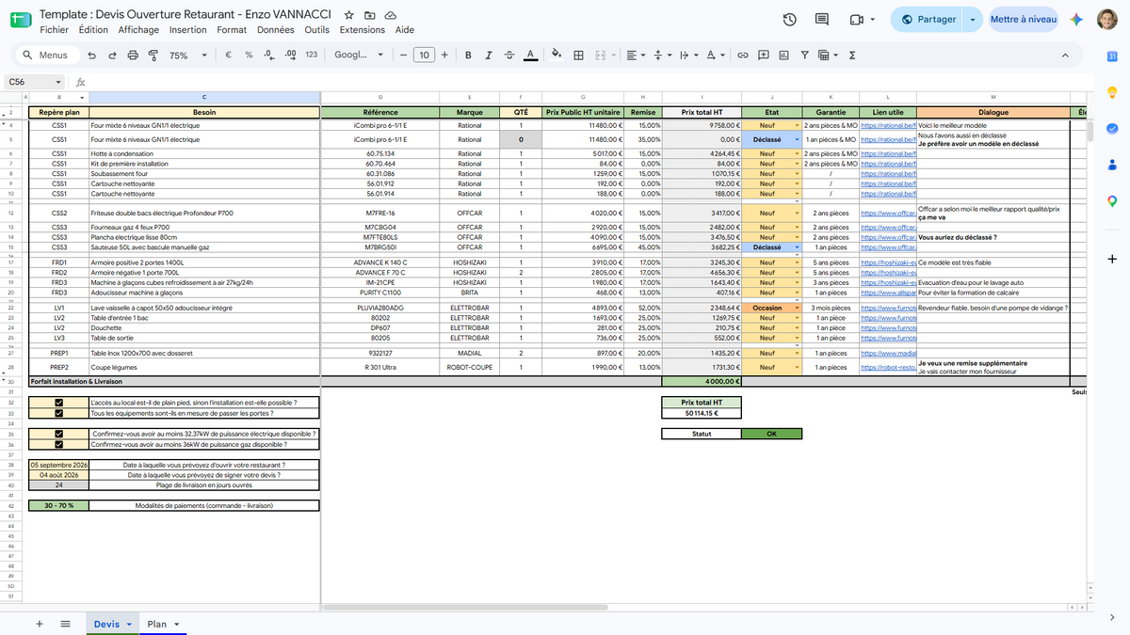
Task: Star this spreadsheet
Action: click(x=349, y=16)
